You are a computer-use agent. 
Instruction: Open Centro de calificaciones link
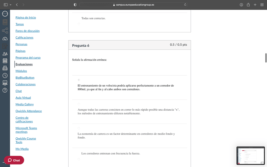[x=24, y=120]
